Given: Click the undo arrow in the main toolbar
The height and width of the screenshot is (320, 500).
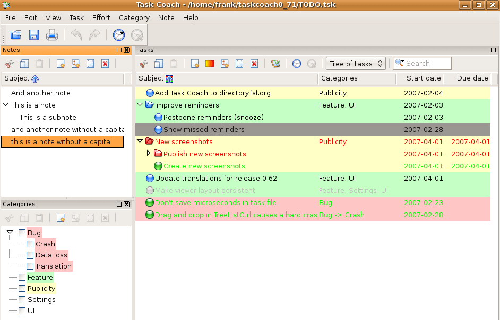Looking at the screenshot, I should 76,35.
